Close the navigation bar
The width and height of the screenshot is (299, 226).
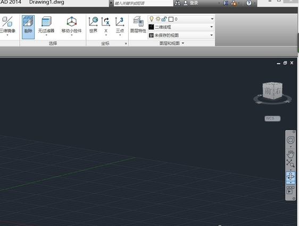(294, 132)
